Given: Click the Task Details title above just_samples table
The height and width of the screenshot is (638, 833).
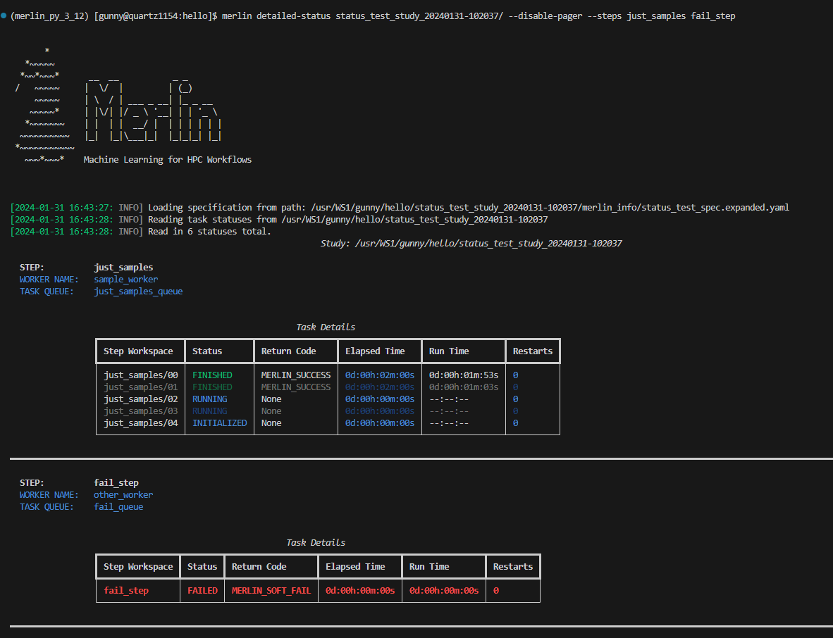Looking at the screenshot, I should (x=326, y=327).
